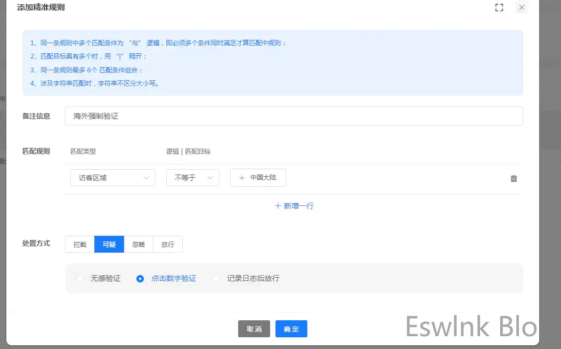Expand the 访客区域 match type dropdown
Screen dimensions: 561x349
click(112, 178)
